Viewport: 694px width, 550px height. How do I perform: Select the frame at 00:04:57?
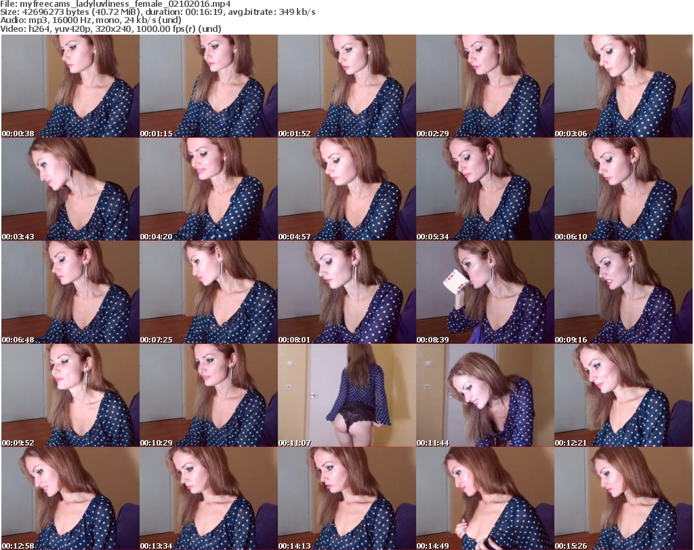pyautogui.click(x=347, y=189)
